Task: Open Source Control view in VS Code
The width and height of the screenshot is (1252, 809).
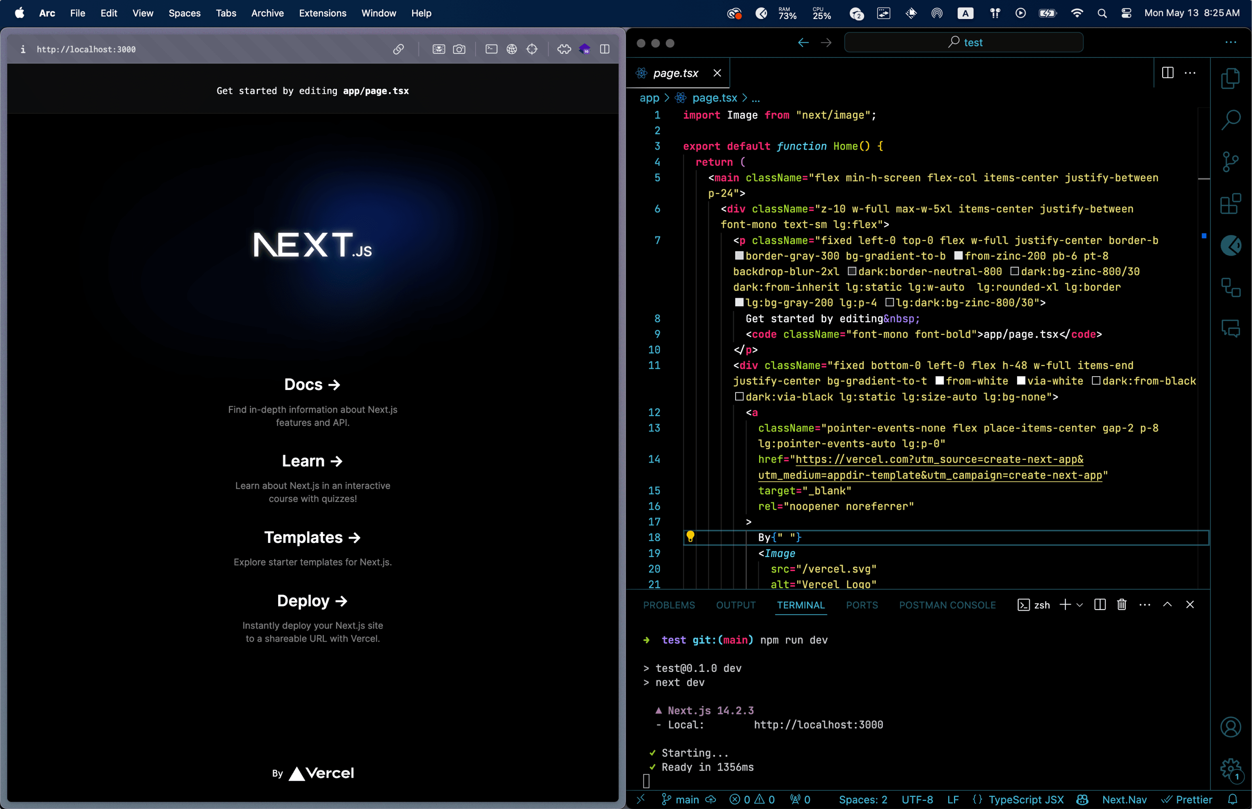Action: (1231, 162)
